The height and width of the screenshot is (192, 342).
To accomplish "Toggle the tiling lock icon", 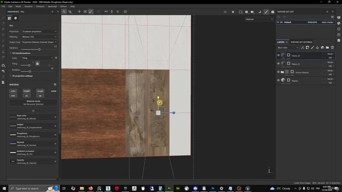I will tap(37, 63).
